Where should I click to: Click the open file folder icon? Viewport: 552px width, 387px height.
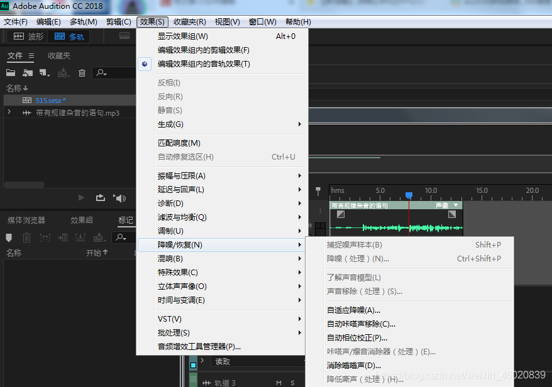(11, 73)
